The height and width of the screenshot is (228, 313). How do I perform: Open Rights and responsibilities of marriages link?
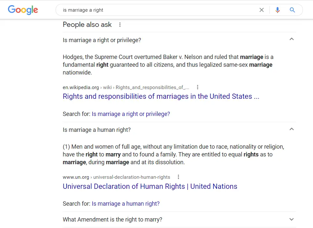161,97
